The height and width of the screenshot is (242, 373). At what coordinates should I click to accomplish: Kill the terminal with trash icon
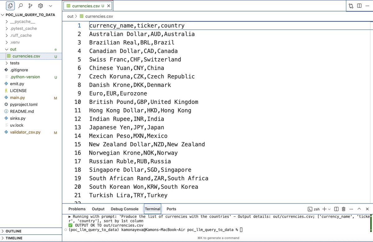[x=344, y=209]
